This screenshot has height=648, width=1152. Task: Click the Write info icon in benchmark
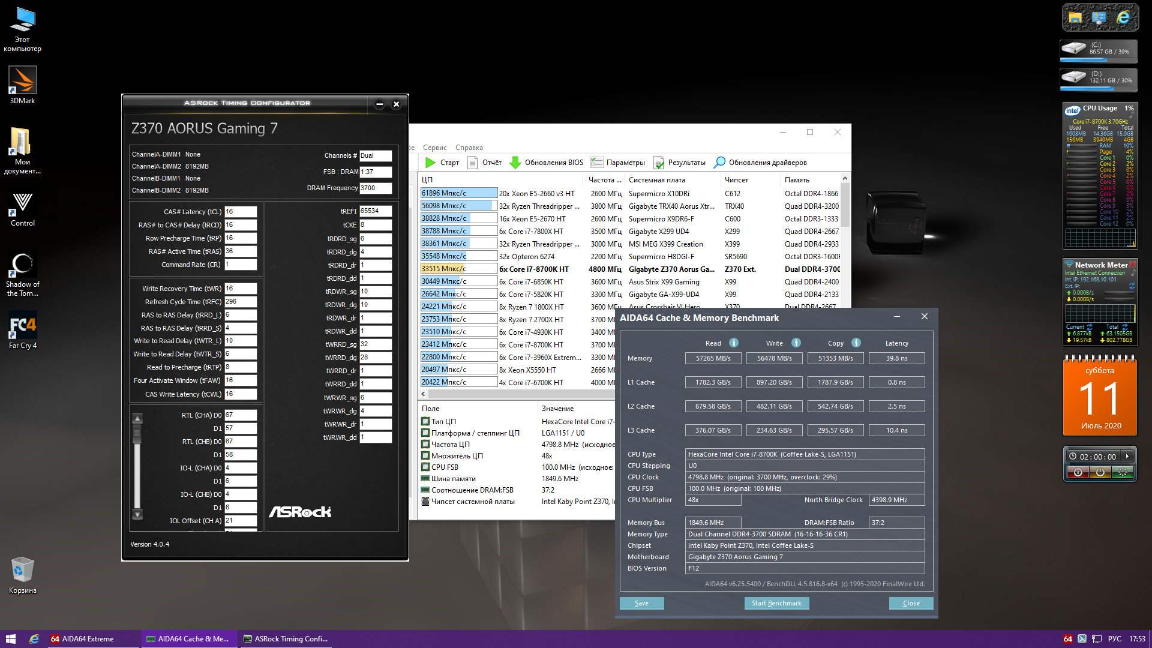[796, 343]
